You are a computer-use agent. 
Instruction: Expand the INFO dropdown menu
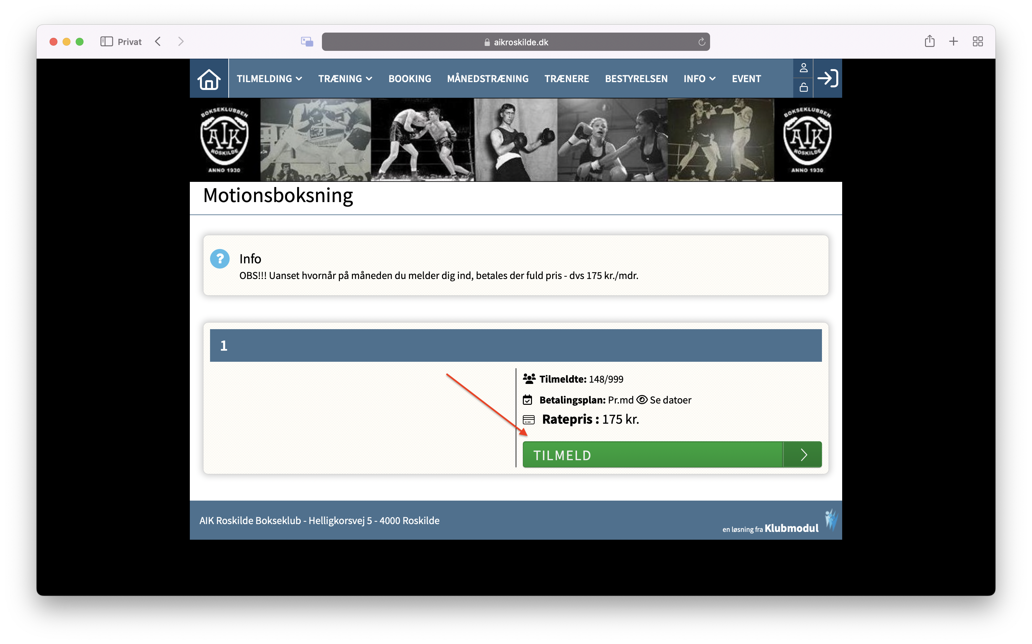pos(699,79)
